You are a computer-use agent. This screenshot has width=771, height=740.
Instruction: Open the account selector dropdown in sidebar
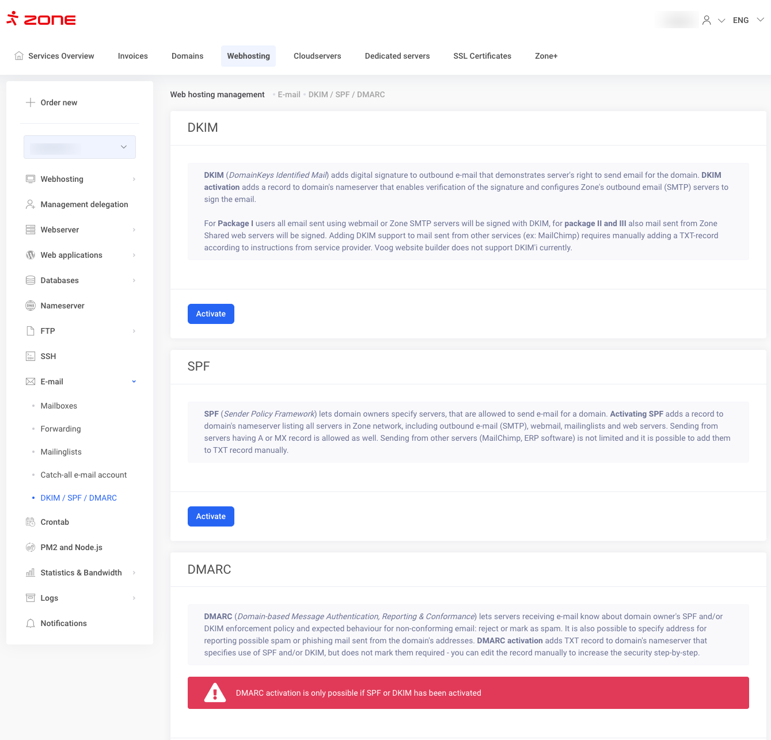79,147
